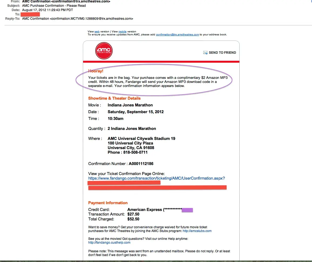The height and width of the screenshot is (262, 312).
Task: Click the address line 100 Universal City Plaza
Action: [130, 143]
